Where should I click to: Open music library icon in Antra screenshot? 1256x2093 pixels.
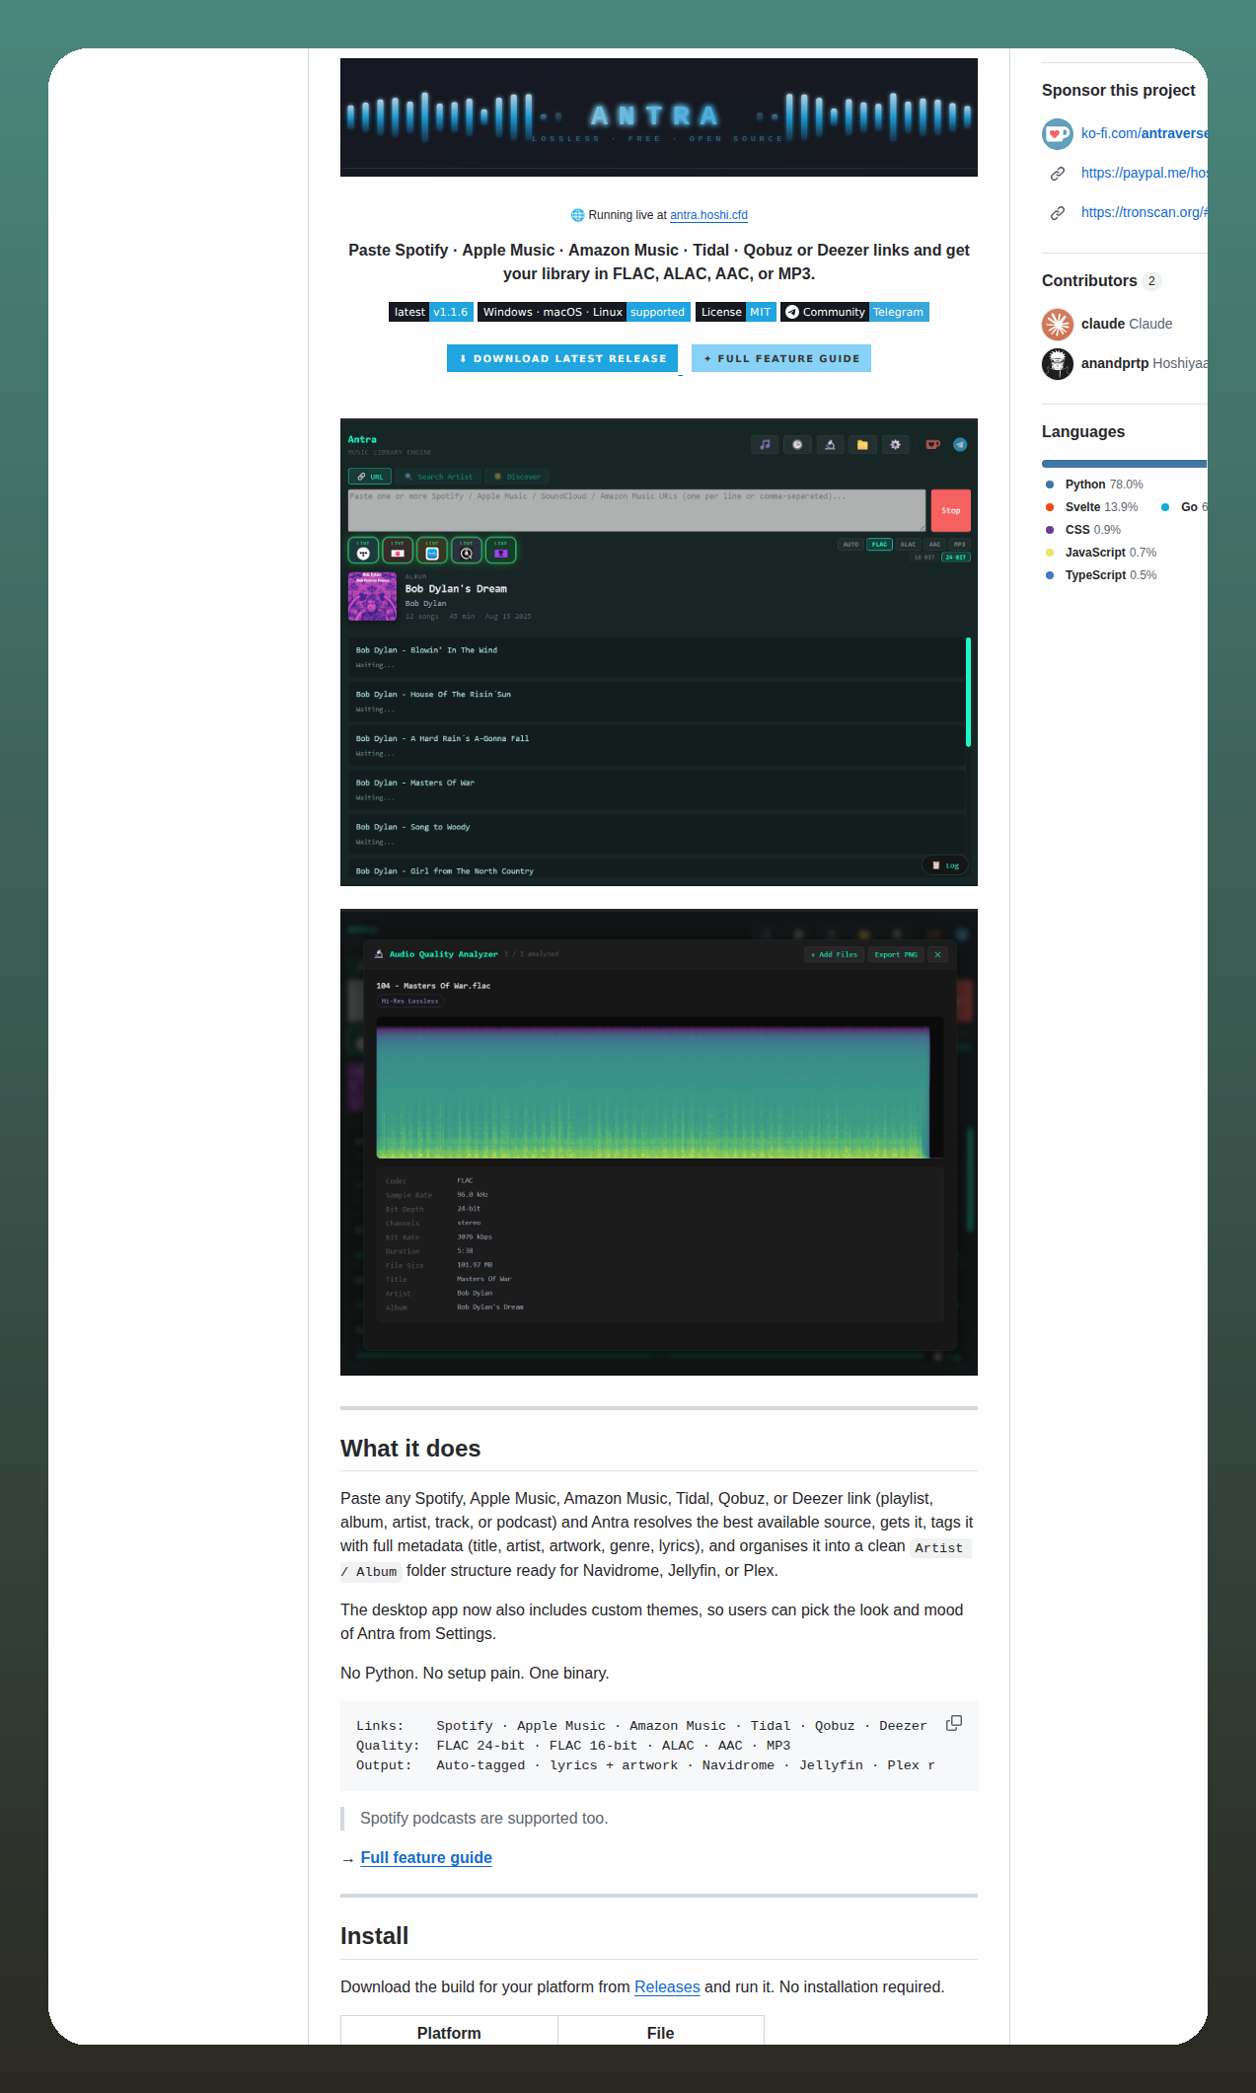pyautogui.click(x=765, y=445)
